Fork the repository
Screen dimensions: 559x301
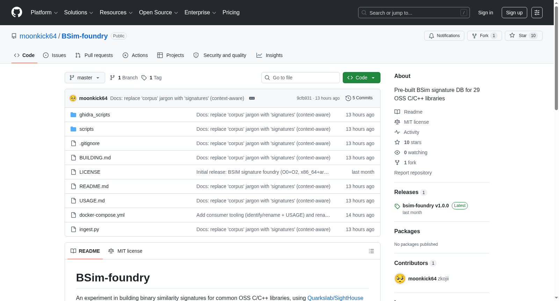tap(484, 36)
